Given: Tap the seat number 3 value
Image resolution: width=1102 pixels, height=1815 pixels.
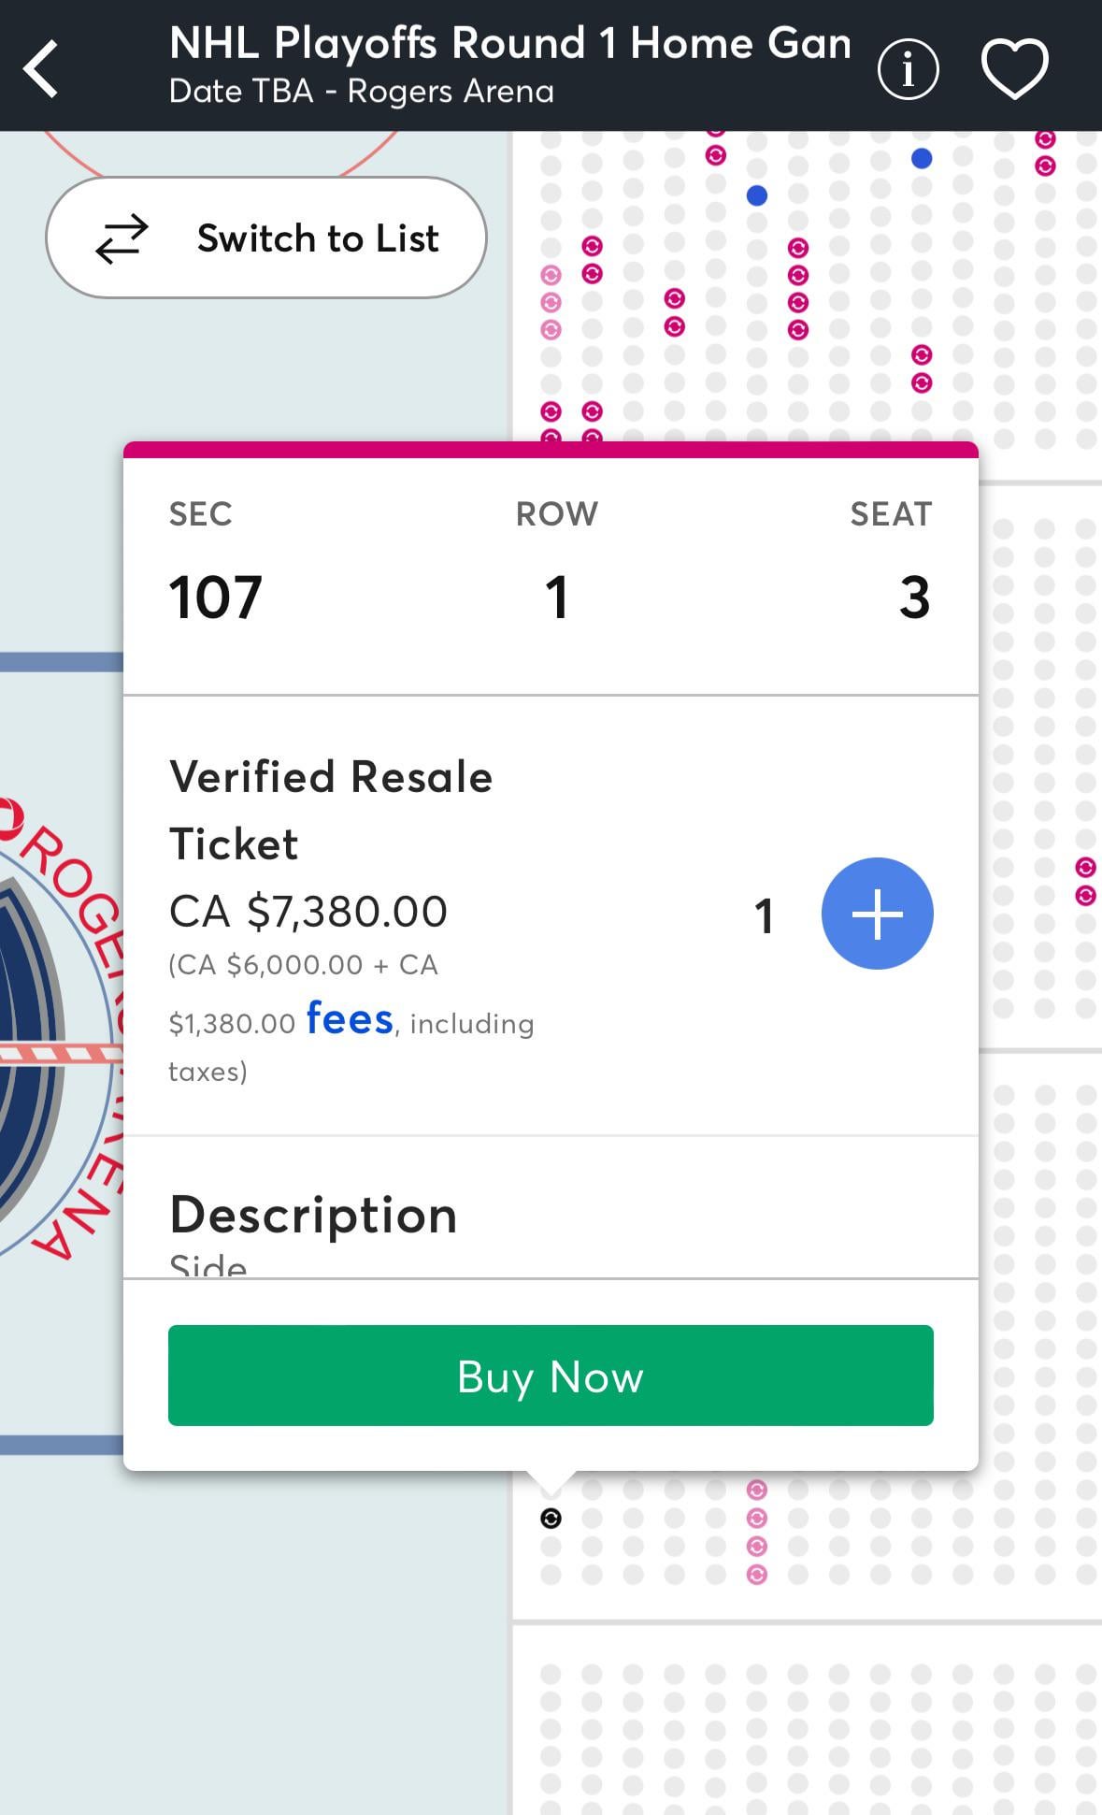Looking at the screenshot, I should pyautogui.click(x=914, y=598).
